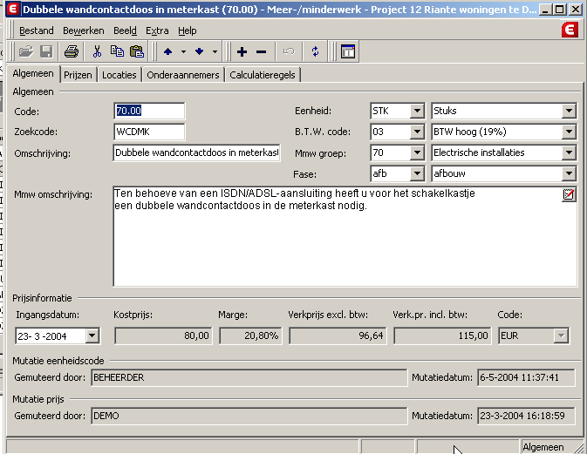This screenshot has height=454, width=587.
Task: Click the title bar application icon
Action: 13,9
